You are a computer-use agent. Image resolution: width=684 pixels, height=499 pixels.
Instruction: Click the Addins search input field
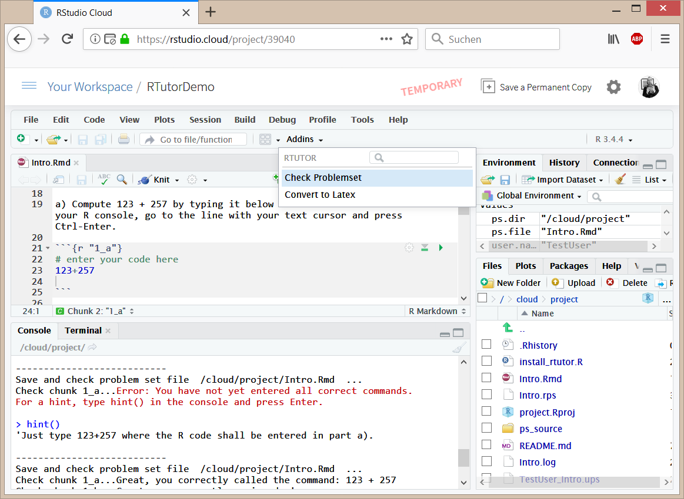414,157
